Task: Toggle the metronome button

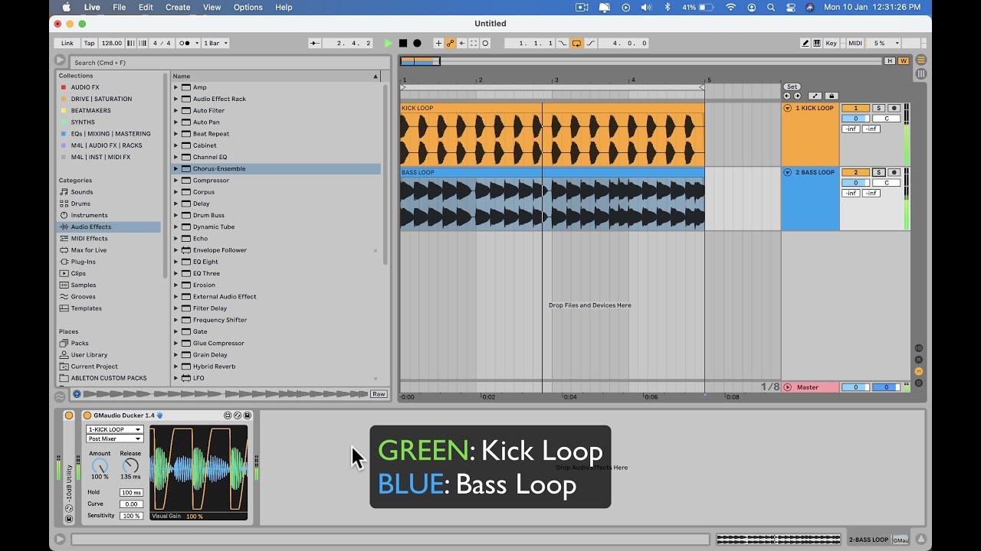Action: [188, 44]
